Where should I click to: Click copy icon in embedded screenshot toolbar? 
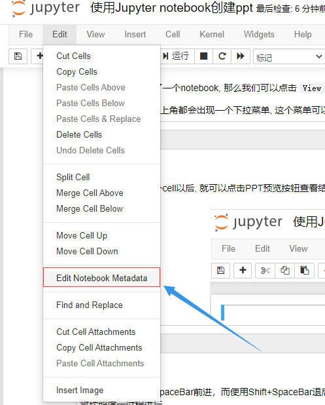(285, 271)
